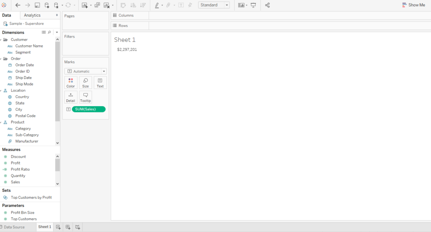Viewport: 431px width, 232px height.
Task: Click the New Worksheet tab icon
Action: (59, 227)
